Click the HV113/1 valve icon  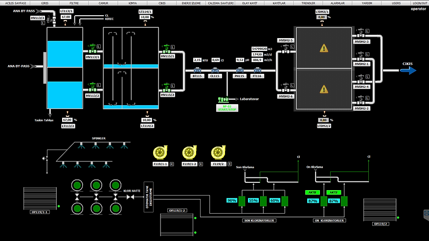(x=90, y=48)
